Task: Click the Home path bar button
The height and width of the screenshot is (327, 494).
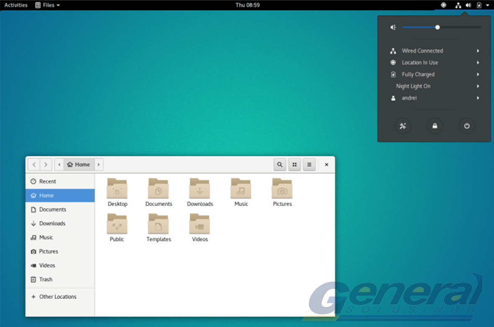Action: click(x=79, y=164)
